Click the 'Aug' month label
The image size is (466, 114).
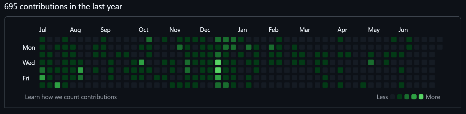[x=75, y=30]
